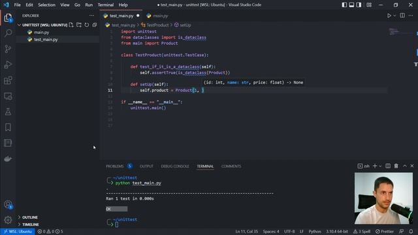Close the bottom panel
The image size is (418, 235).
[412, 166]
